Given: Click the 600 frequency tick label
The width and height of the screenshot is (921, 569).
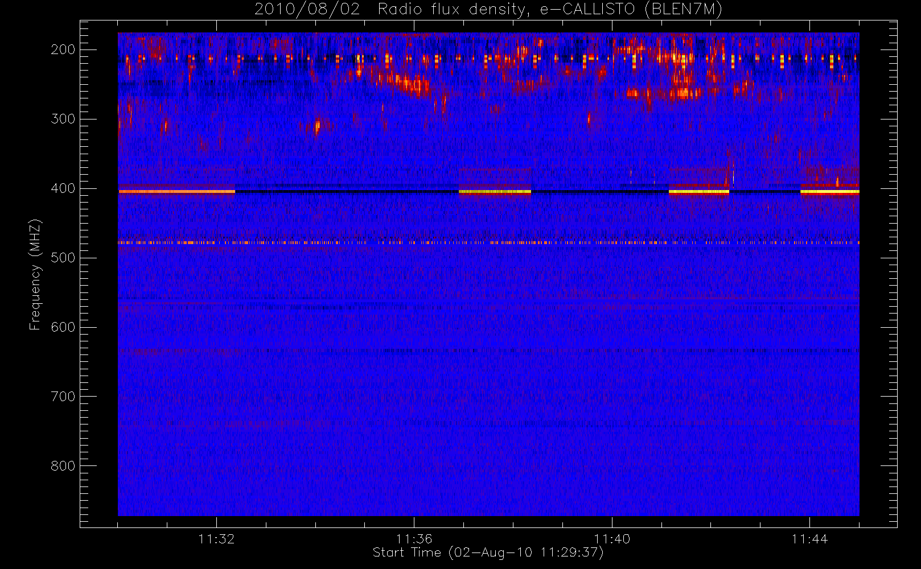Looking at the screenshot, I should pos(63,327).
